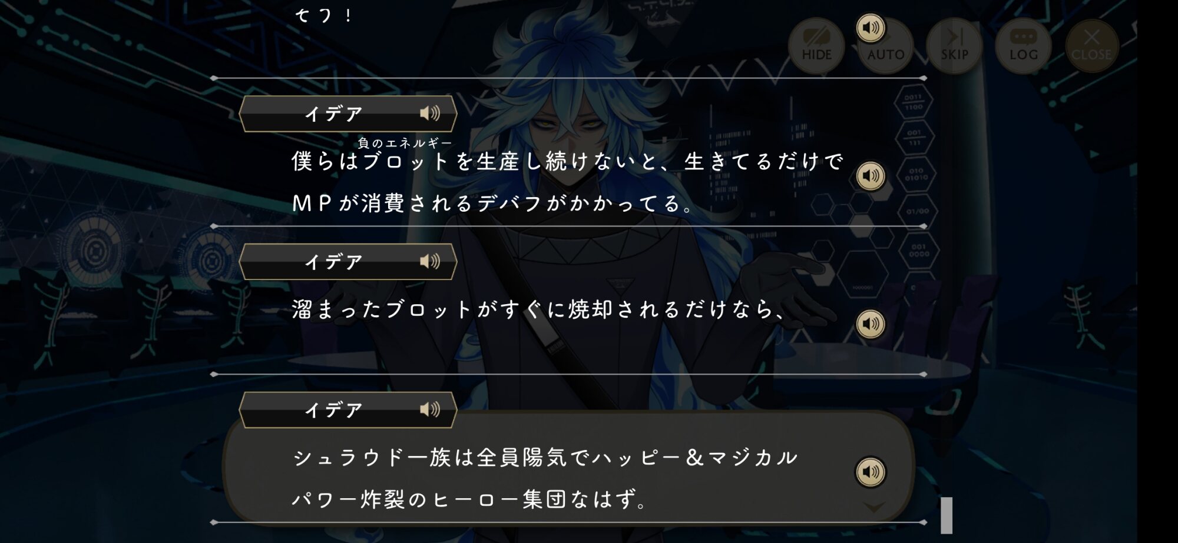Play voice for シュラウド一族 line
The height and width of the screenshot is (543, 1178).
[871, 472]
